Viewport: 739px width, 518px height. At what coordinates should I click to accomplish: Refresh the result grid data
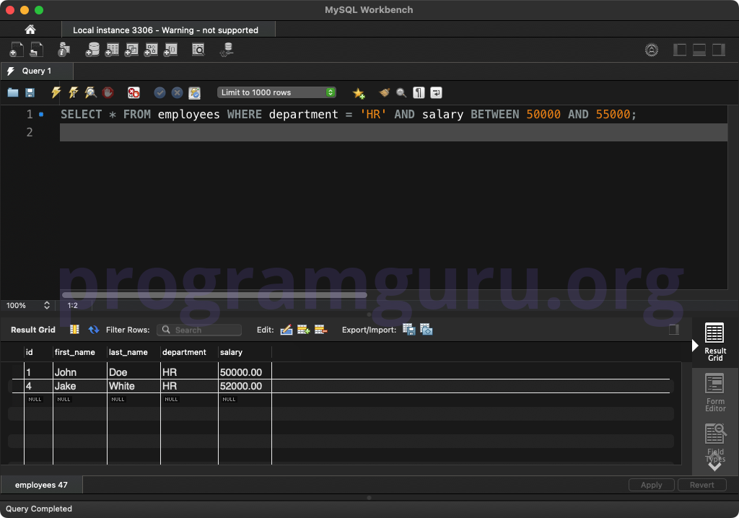(93, 330)
